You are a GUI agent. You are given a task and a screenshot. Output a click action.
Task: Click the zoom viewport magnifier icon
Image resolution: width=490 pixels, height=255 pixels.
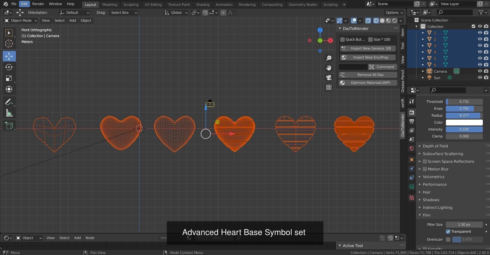(x=329, y=58)
